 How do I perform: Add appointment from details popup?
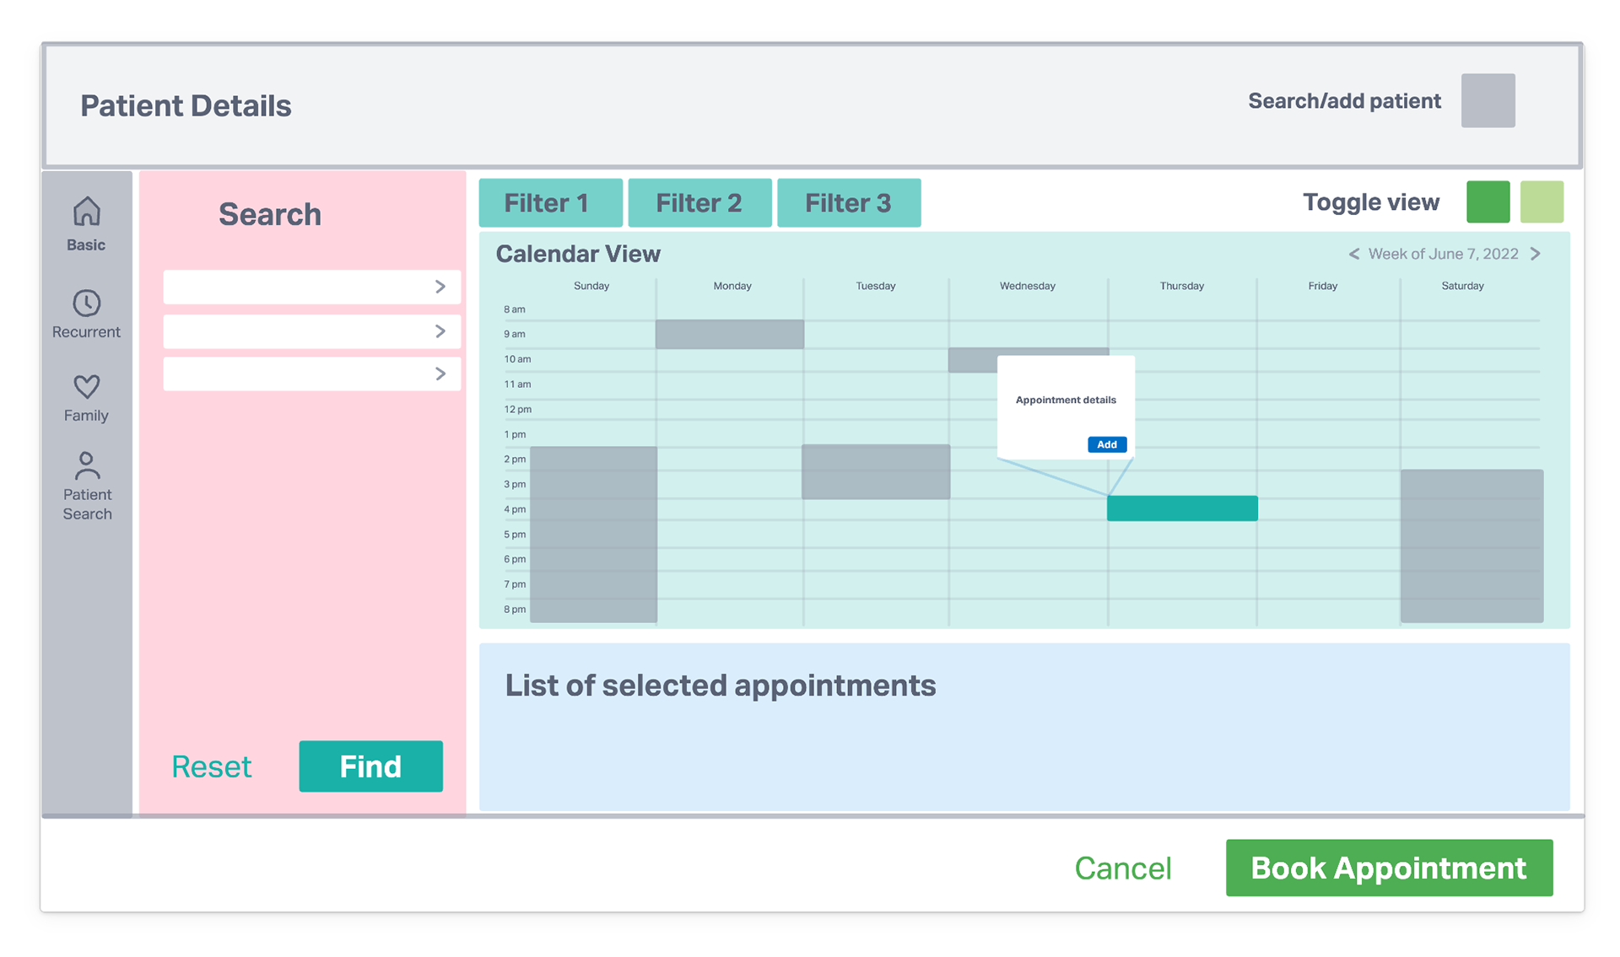(1107, 444)
